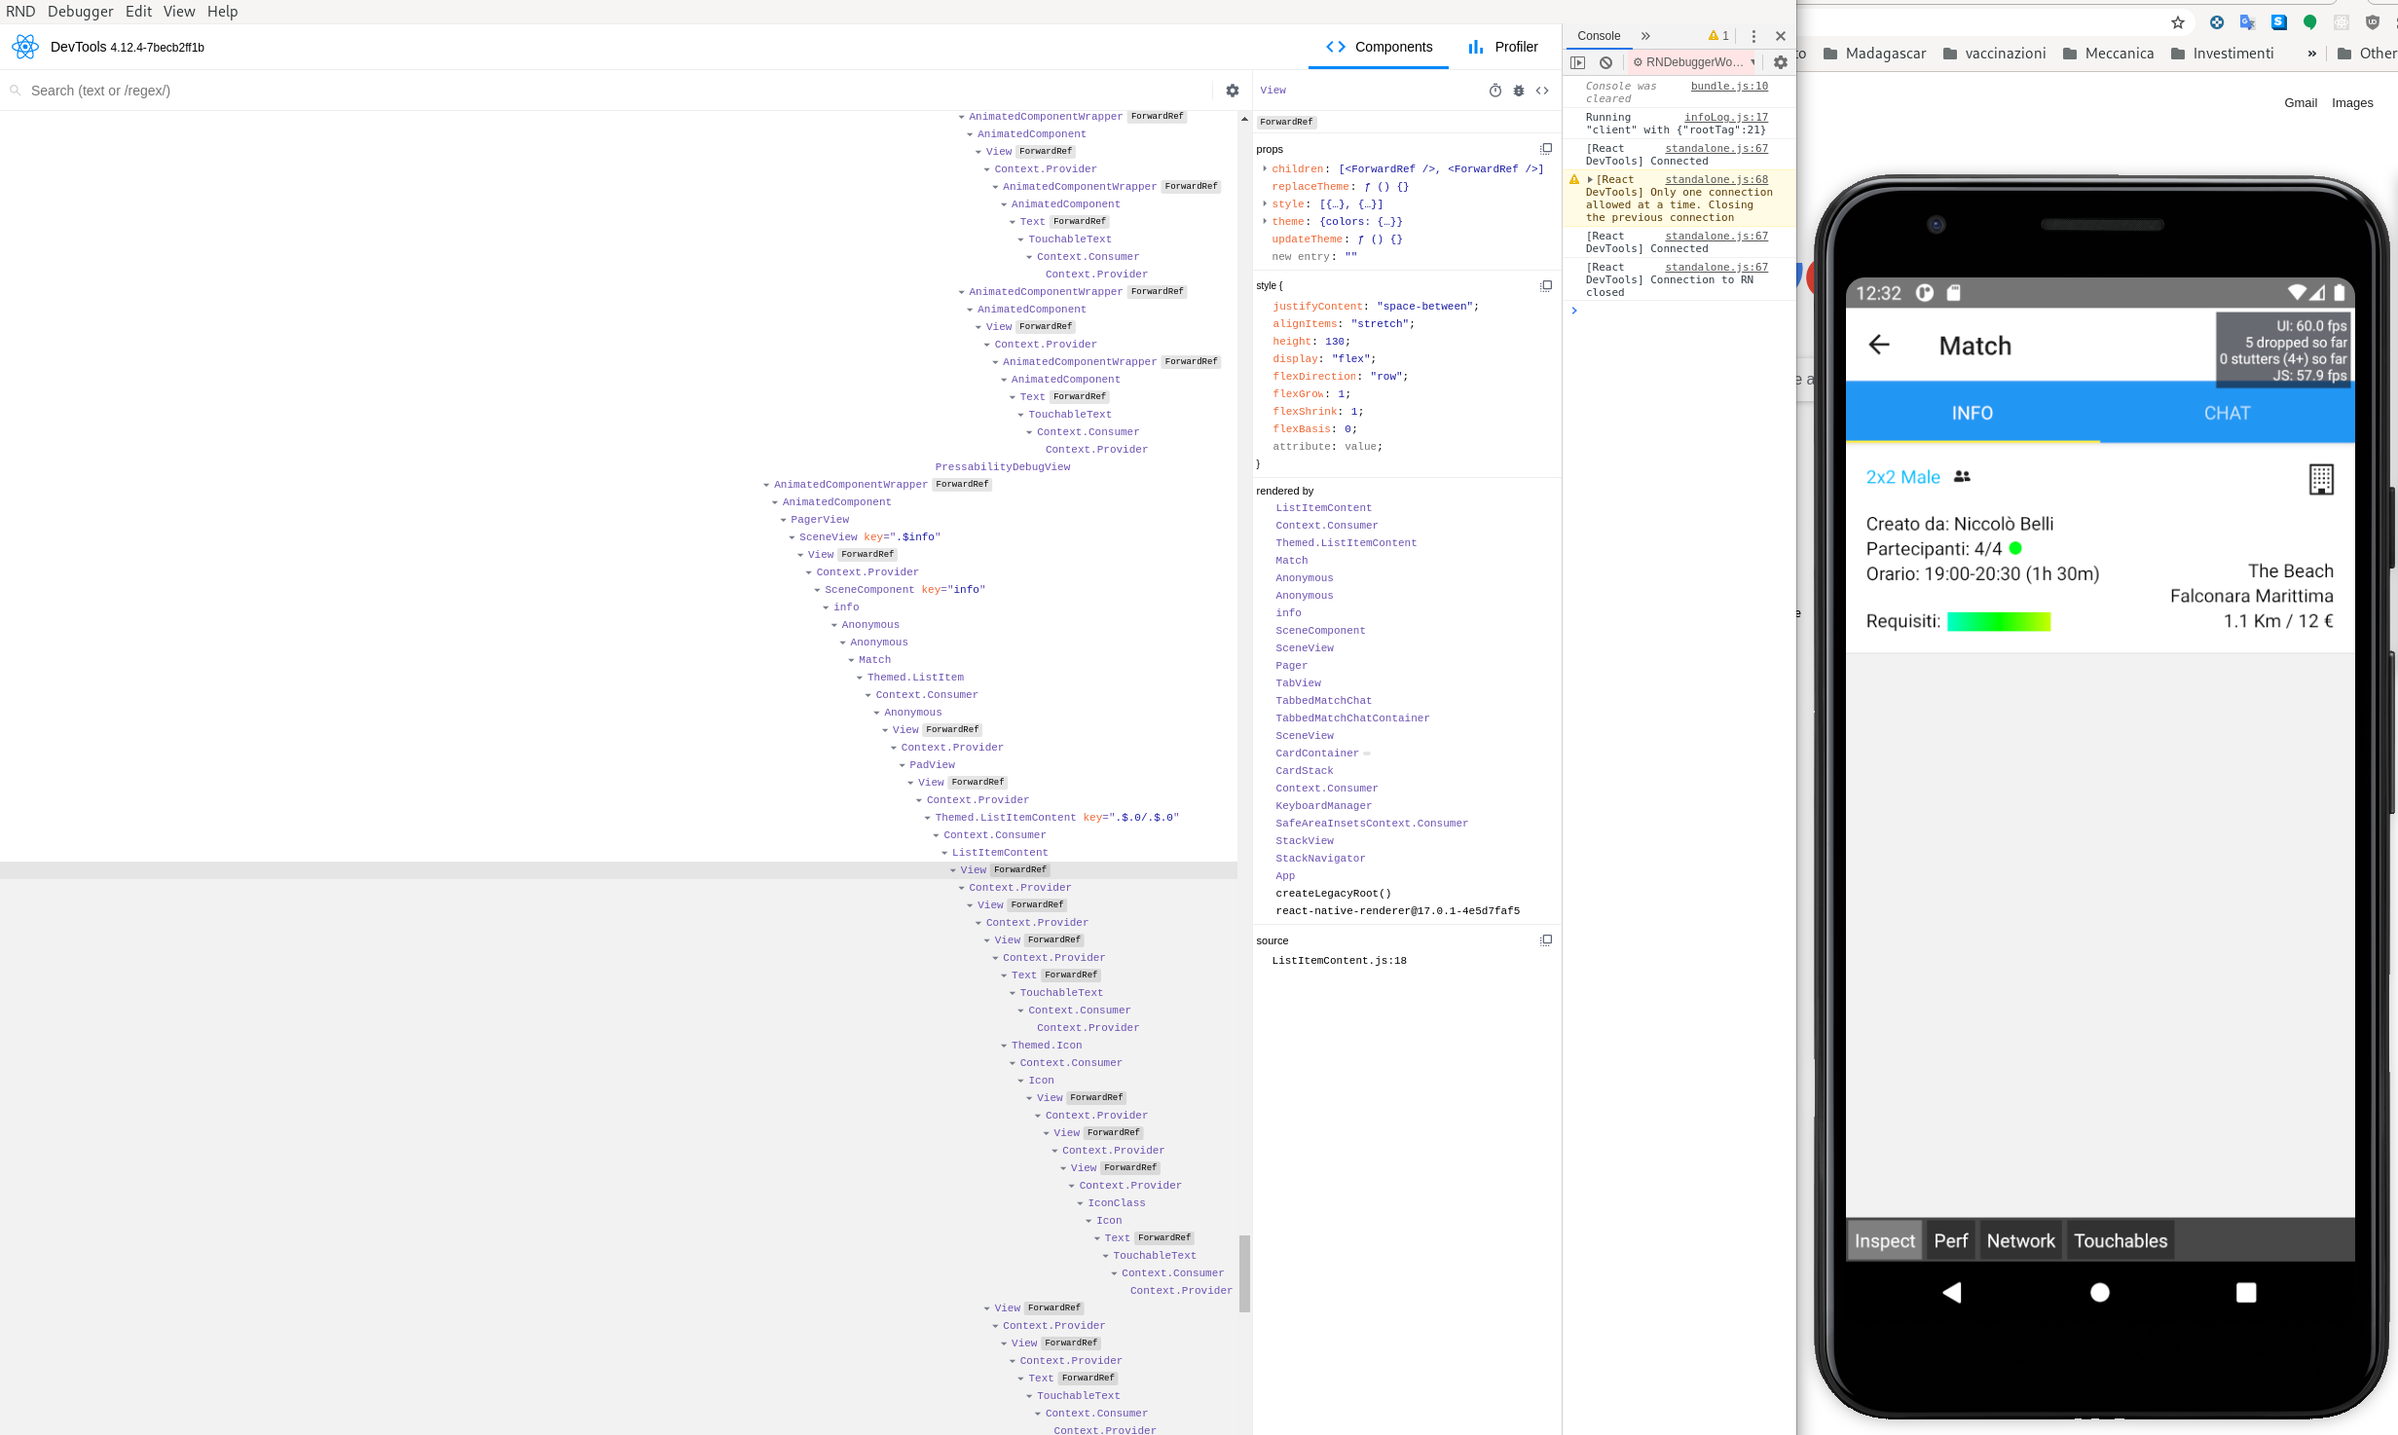Open Images link in Chrome
The width and height of the screenshot is (2398, 1435).
(2352, 103)
